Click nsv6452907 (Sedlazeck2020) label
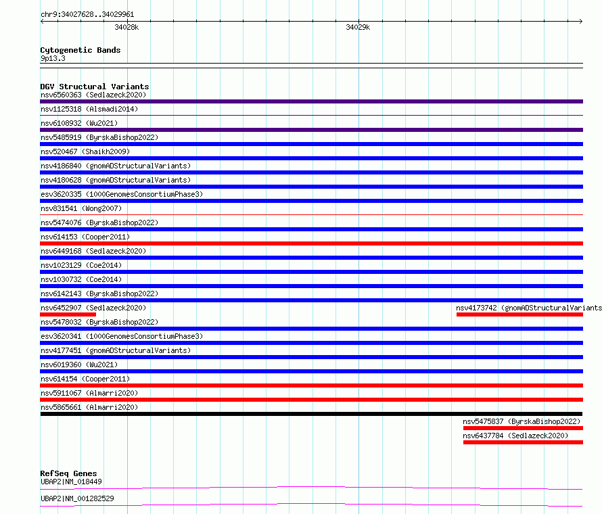This screenshot has height=514, width=602. pyautogui.click(x=93, y=308)
